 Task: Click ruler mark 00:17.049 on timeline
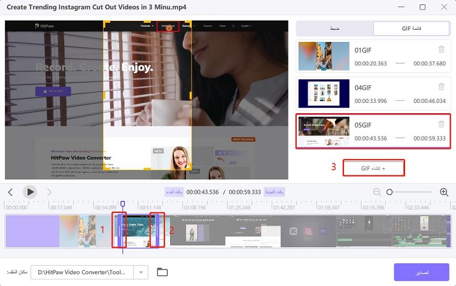point(61,208)
